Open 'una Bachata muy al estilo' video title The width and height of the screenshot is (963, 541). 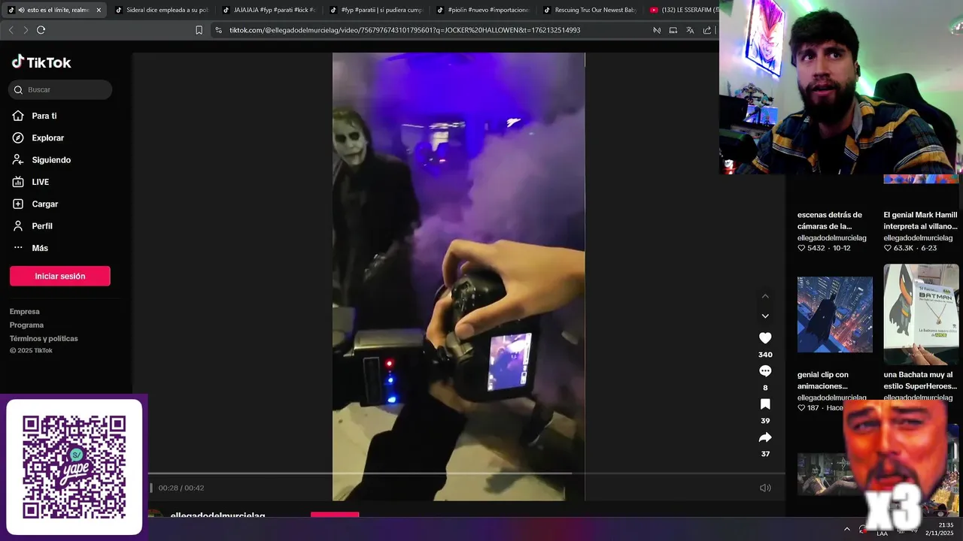[x=921, y=380]
